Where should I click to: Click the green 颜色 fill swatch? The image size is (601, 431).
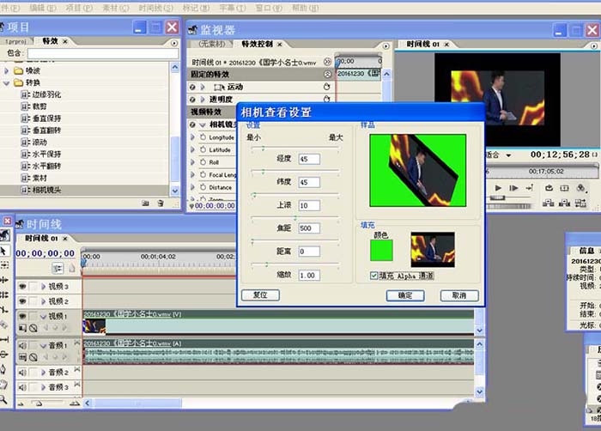(381, 250)
